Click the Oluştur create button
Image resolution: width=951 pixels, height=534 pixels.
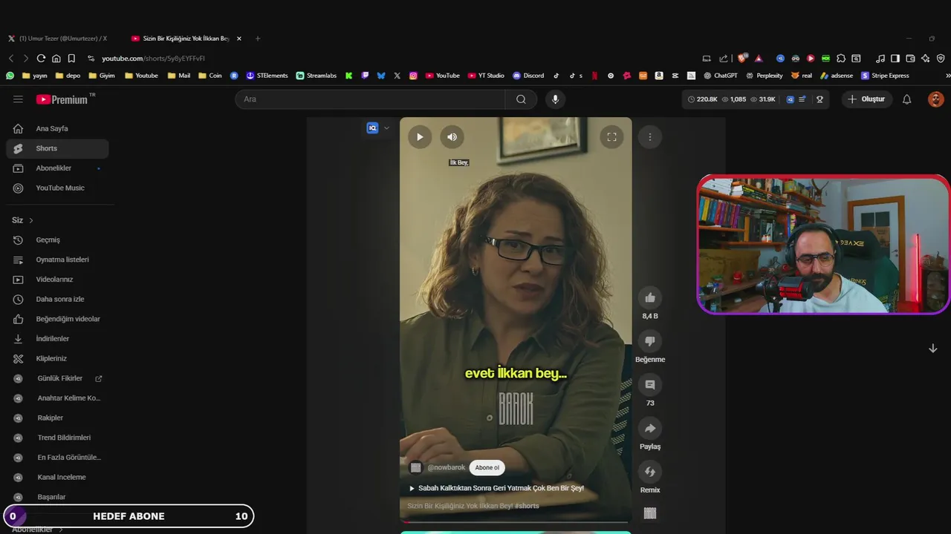866,99
